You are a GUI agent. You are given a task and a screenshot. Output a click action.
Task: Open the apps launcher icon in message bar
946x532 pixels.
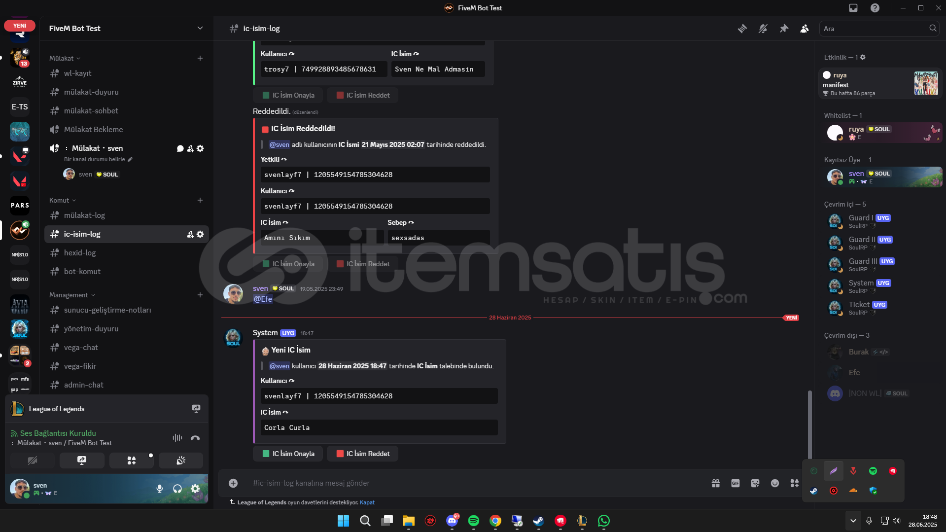tap(795, 483)
